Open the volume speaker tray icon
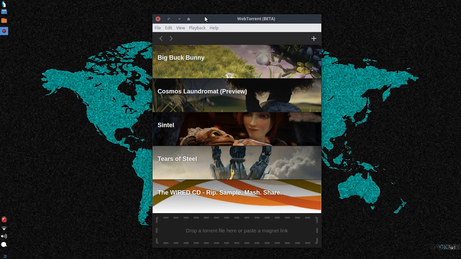Image resolution: width=461 pixels, height=259 pixels. (x=4, y=236)
